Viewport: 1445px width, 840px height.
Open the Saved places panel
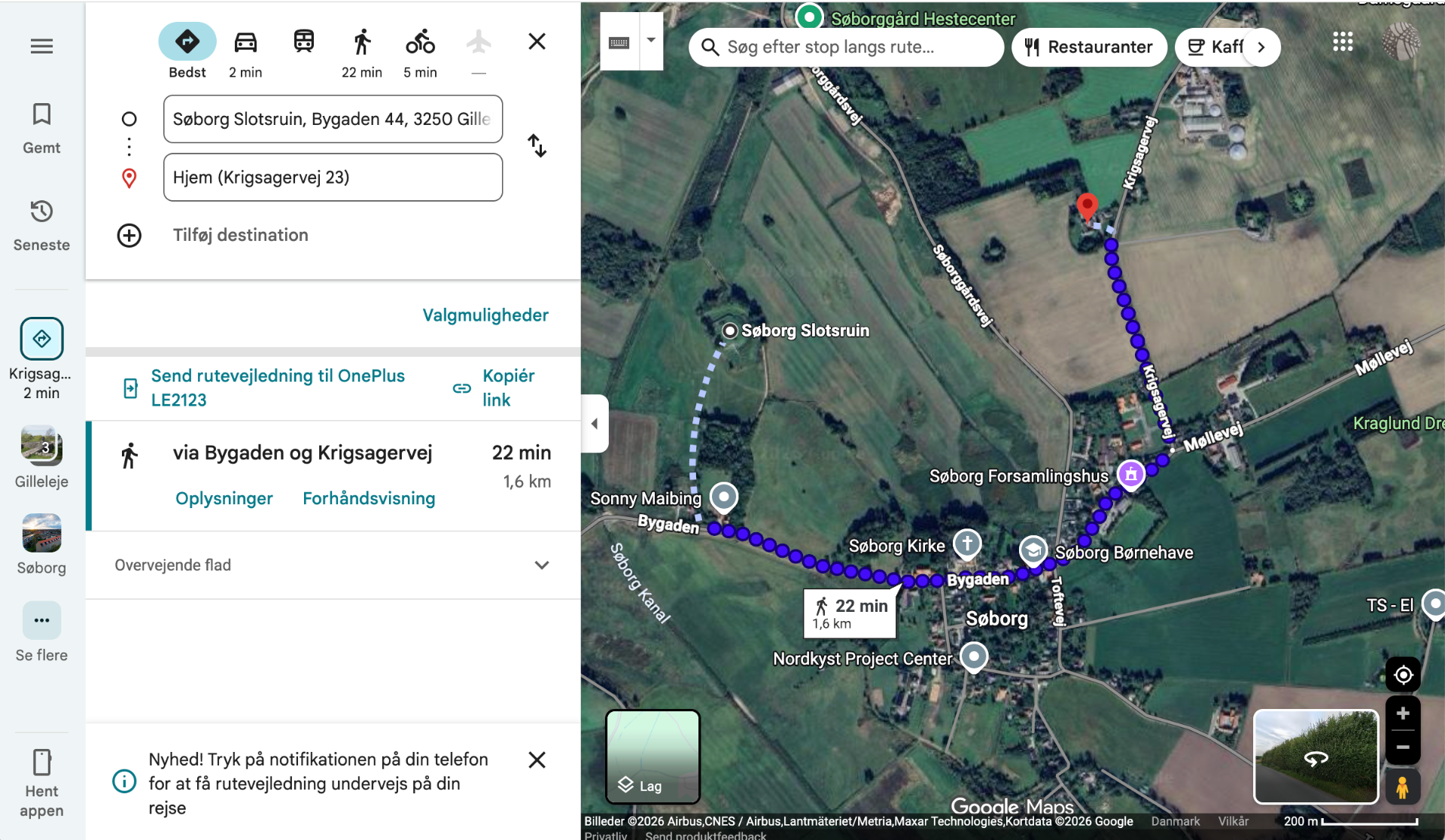pyautogui.click(x=41, y=128)
